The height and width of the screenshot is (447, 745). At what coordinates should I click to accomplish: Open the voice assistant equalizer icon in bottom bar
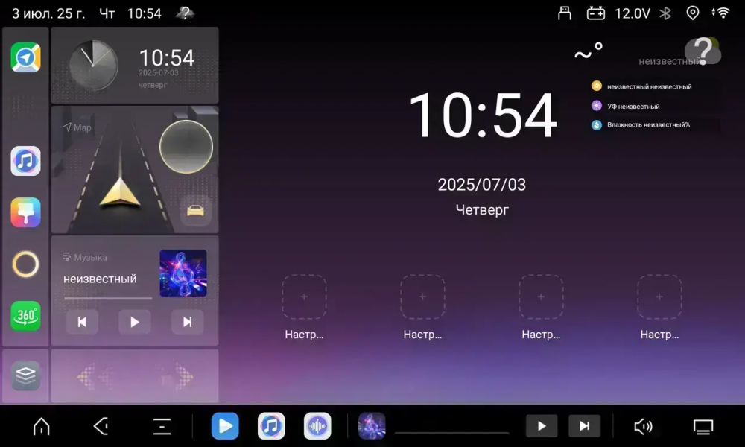coord(317,425)
